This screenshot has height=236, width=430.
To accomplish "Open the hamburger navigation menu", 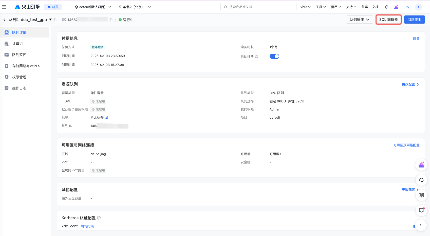I will (x=4, y=7).
